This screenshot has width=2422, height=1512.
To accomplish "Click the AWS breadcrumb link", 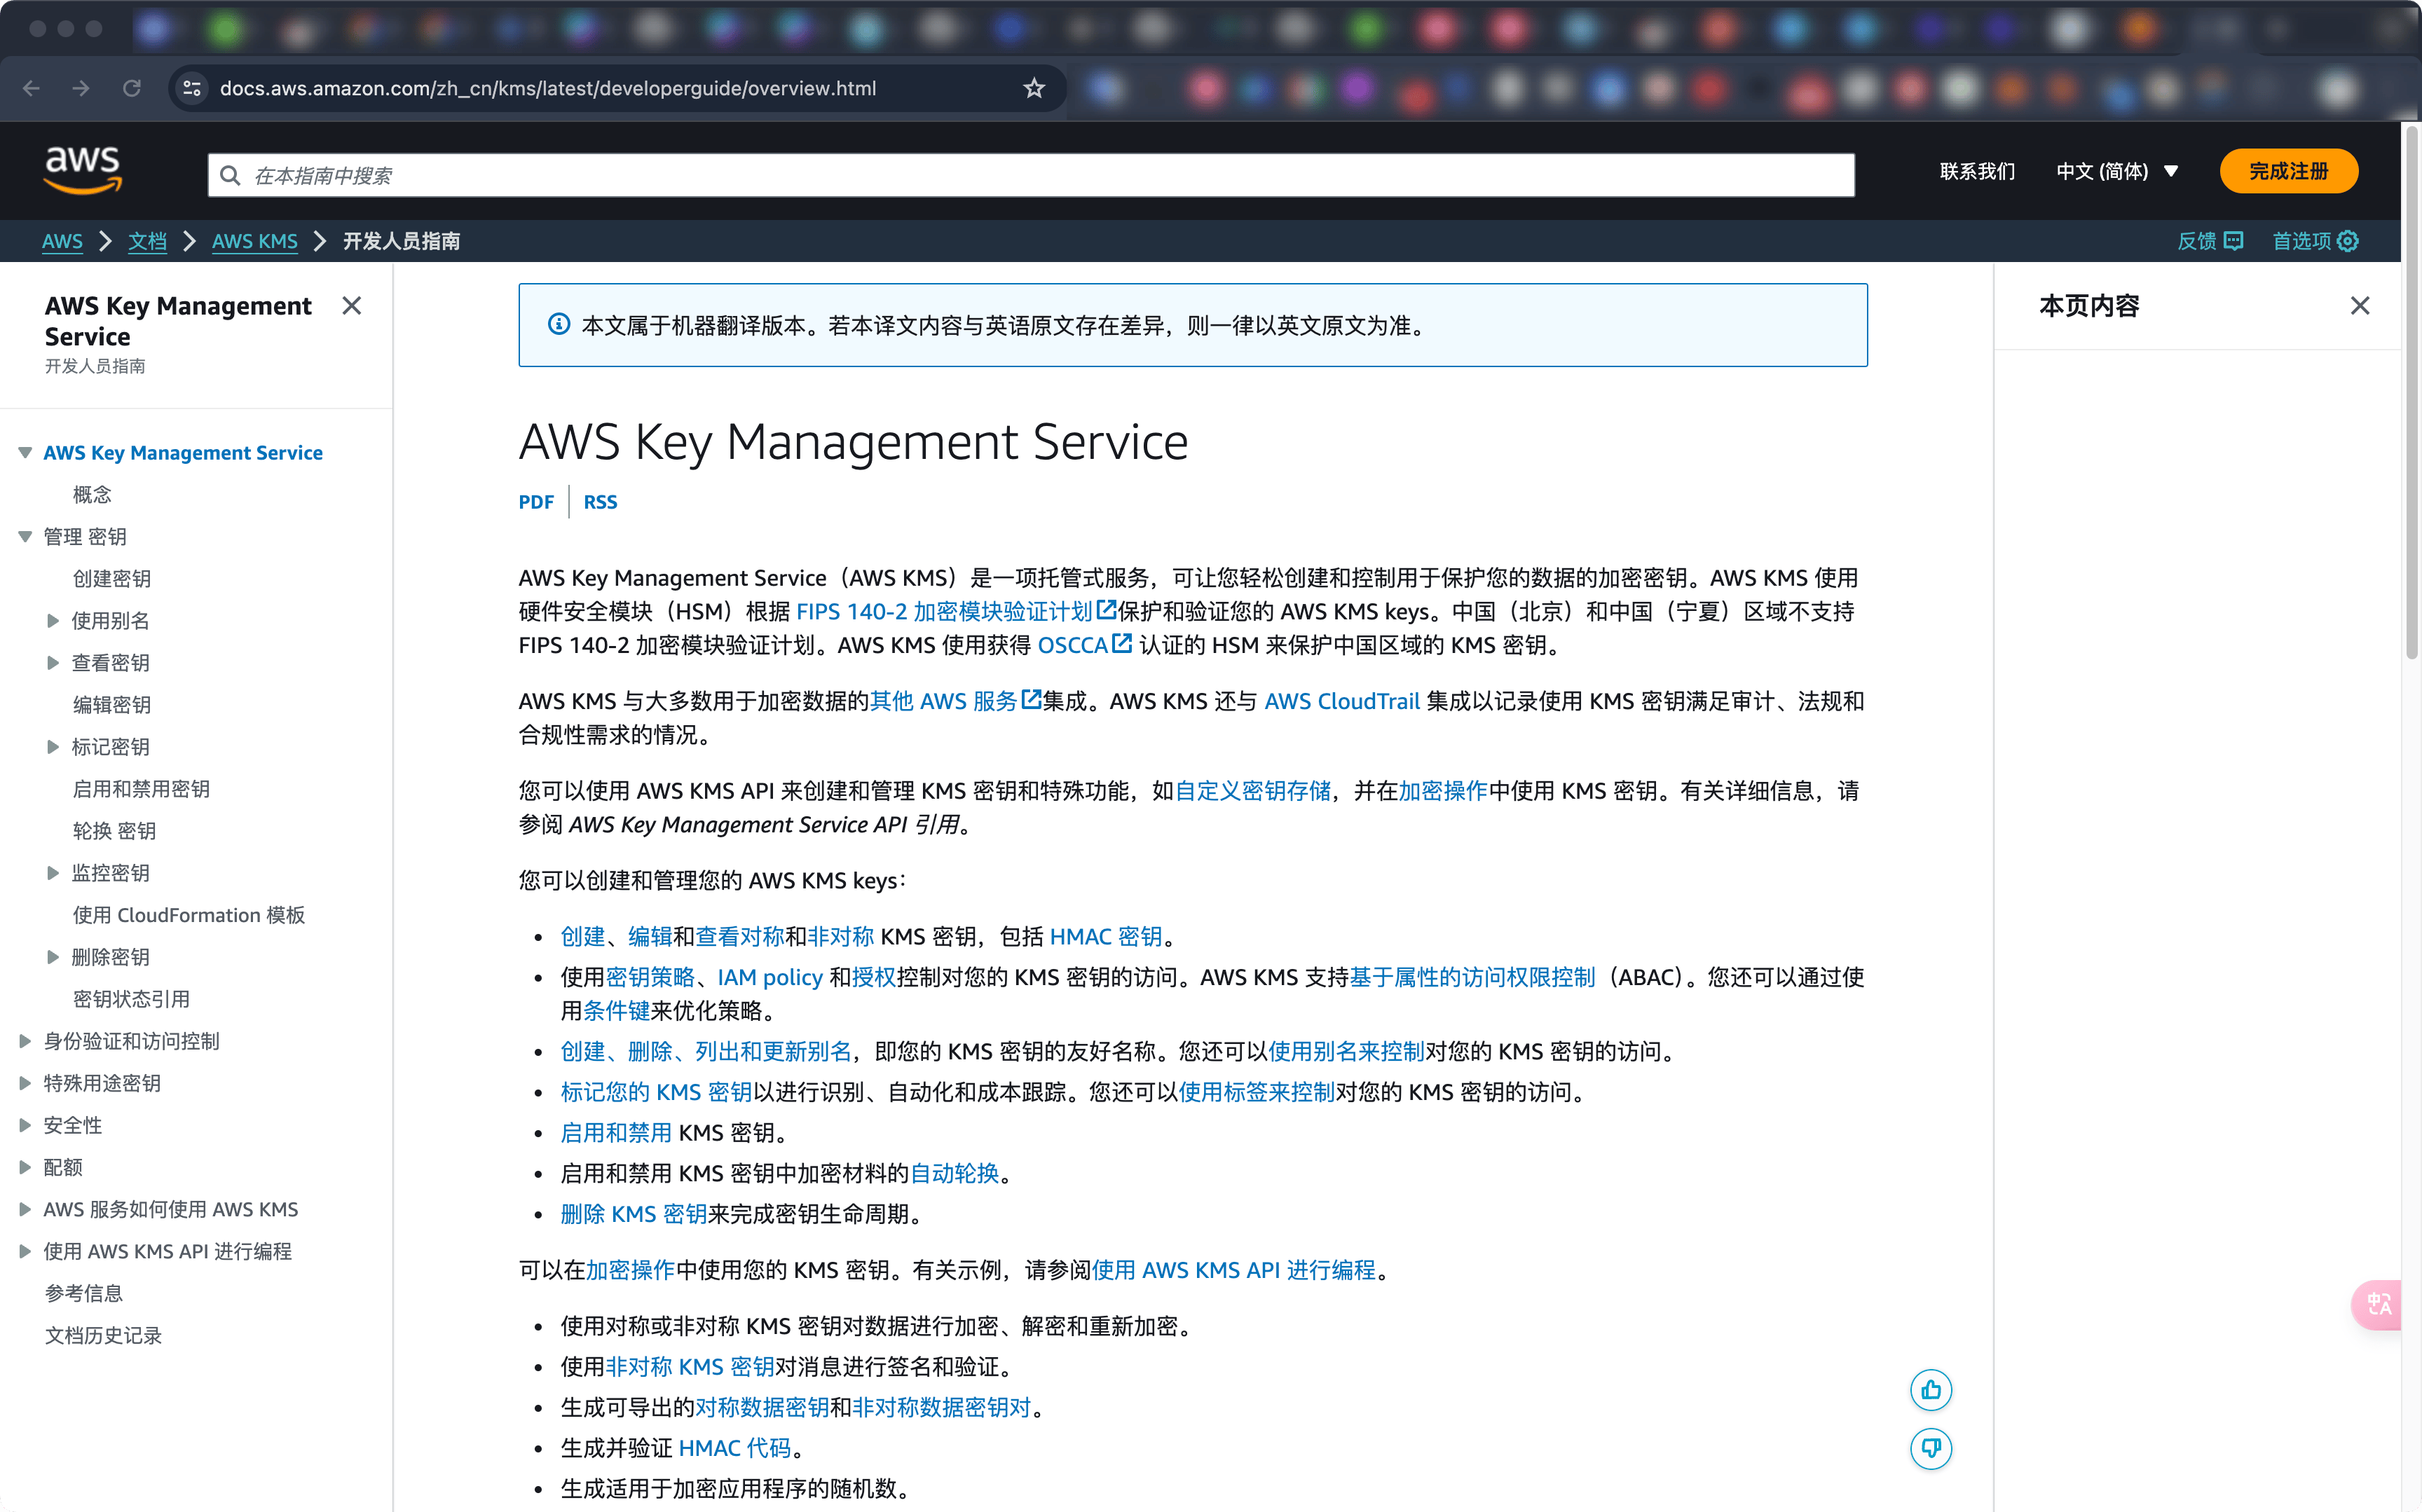I will [x=62, y=241].
